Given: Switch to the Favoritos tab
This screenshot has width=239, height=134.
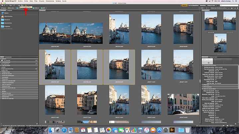Looking at the screenshot, I should point(3,10).
